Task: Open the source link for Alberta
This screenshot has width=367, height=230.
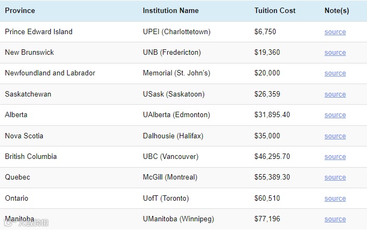Action: click(335, 115)
